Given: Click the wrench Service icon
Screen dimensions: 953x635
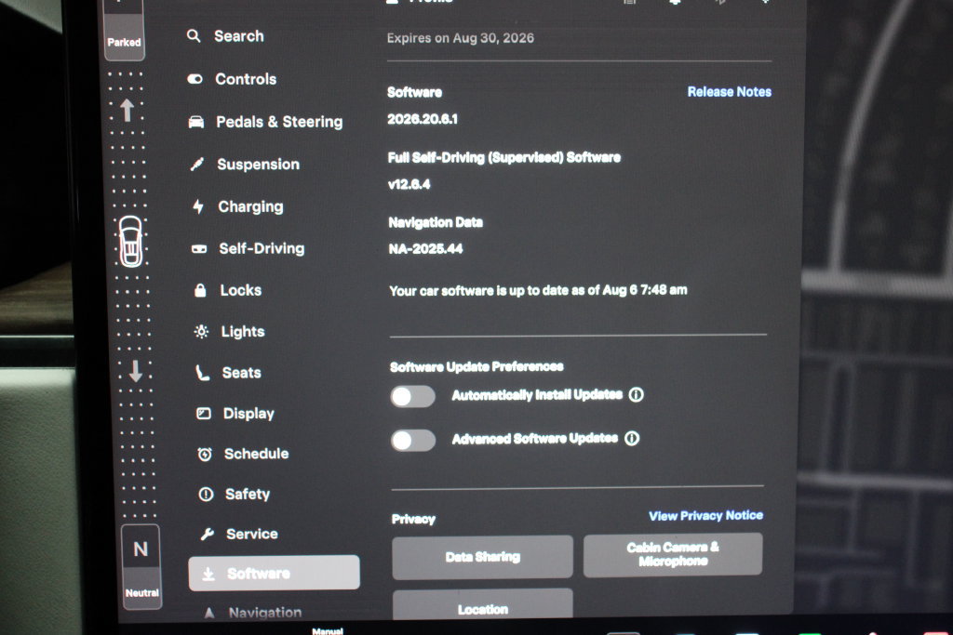Looking at the screenshot, I should tap(208, 535).
